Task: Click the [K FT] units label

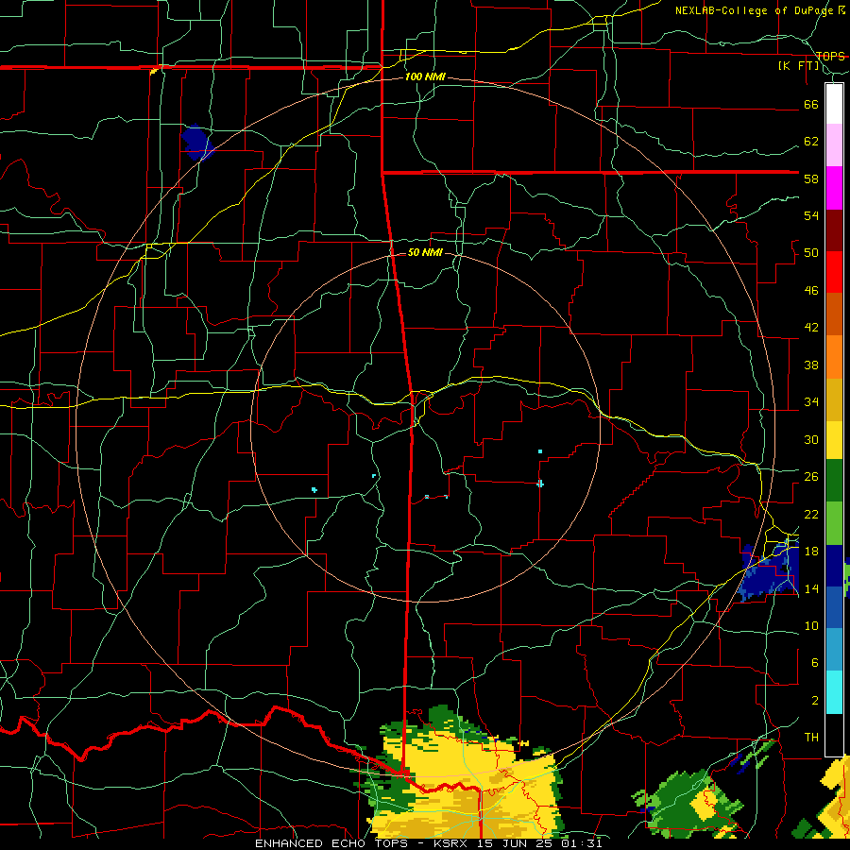Action: point(798,66)
